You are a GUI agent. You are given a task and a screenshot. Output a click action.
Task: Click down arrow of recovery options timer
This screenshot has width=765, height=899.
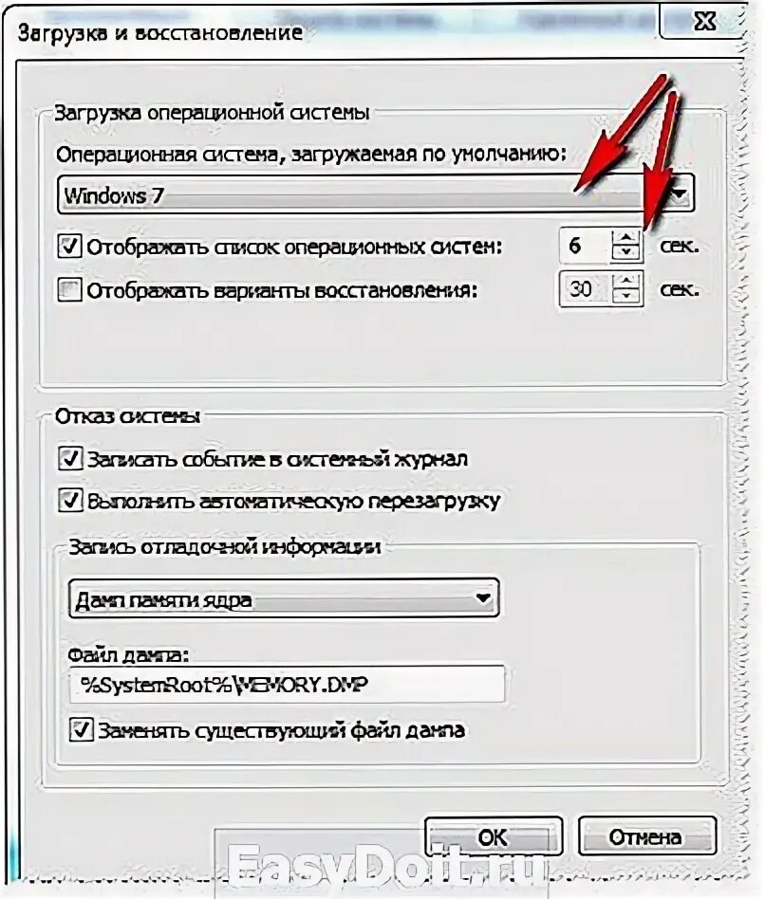coord(625,296)
